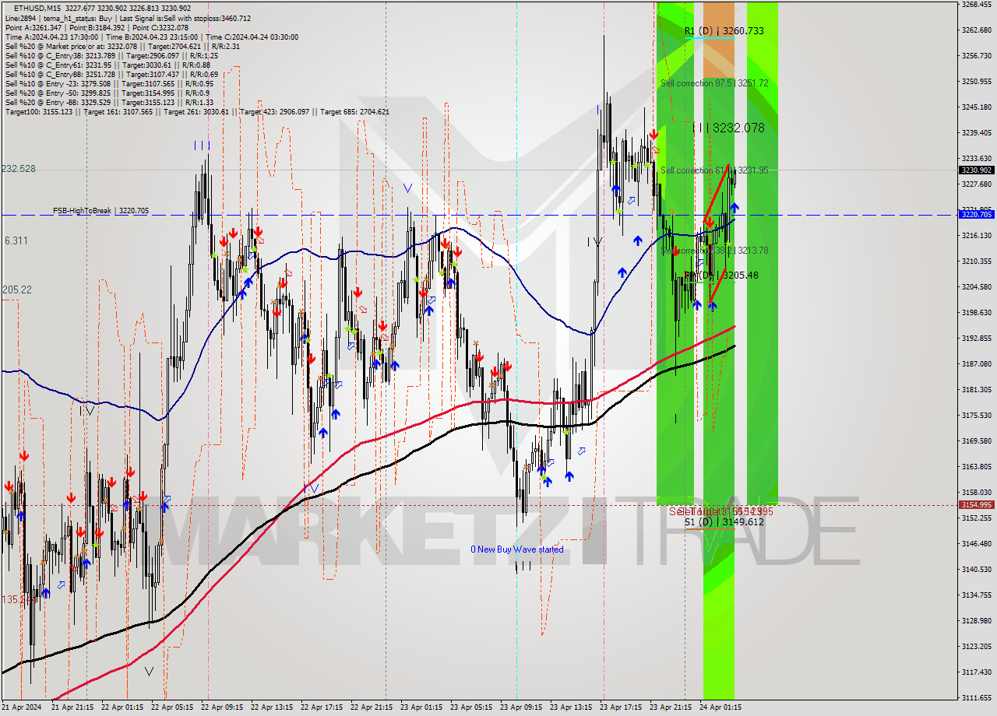Screen dimensions: 997x716
Task: Click the '22 Apr 17:15' time axis label
Action: [x=322, y=707]
